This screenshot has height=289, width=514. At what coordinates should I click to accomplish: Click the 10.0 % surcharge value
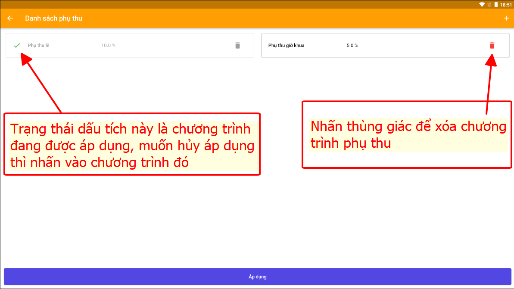point(108,46)
